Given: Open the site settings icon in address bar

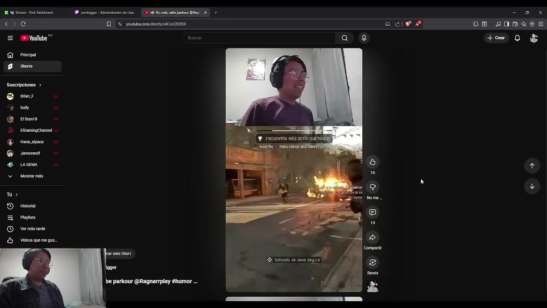Looking at the screenshot, I should (120, 24).
